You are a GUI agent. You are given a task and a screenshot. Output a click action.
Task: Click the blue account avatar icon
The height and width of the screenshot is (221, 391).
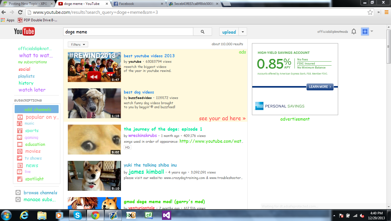click(x=365, y=32)
